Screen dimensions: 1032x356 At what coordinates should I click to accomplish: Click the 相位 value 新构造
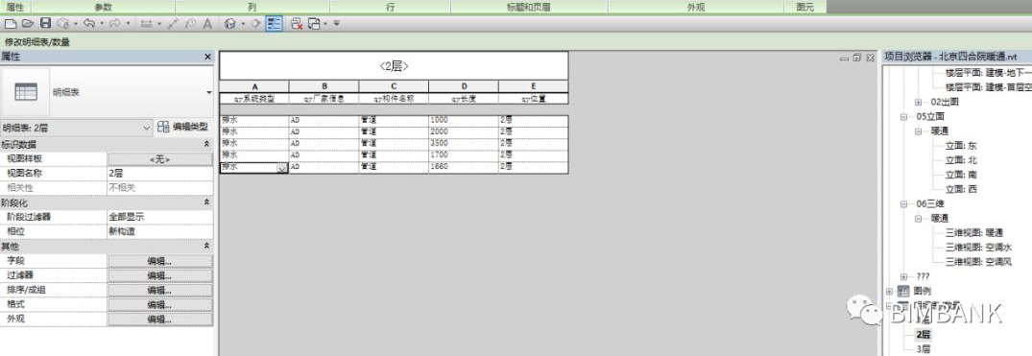[x=160, y=231]
